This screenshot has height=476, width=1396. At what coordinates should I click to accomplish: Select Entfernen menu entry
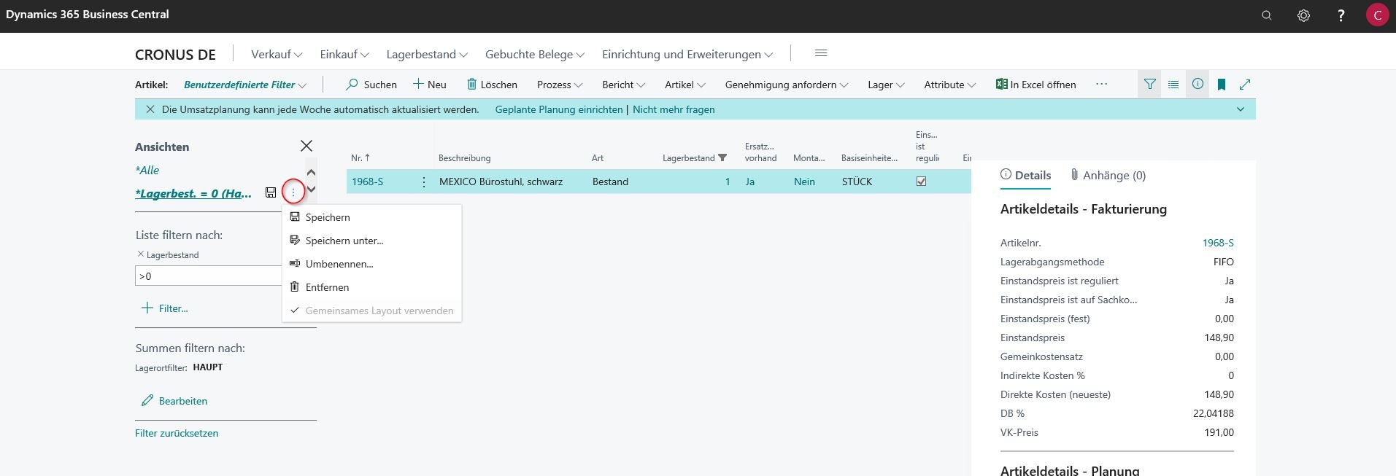coord(371,287)
